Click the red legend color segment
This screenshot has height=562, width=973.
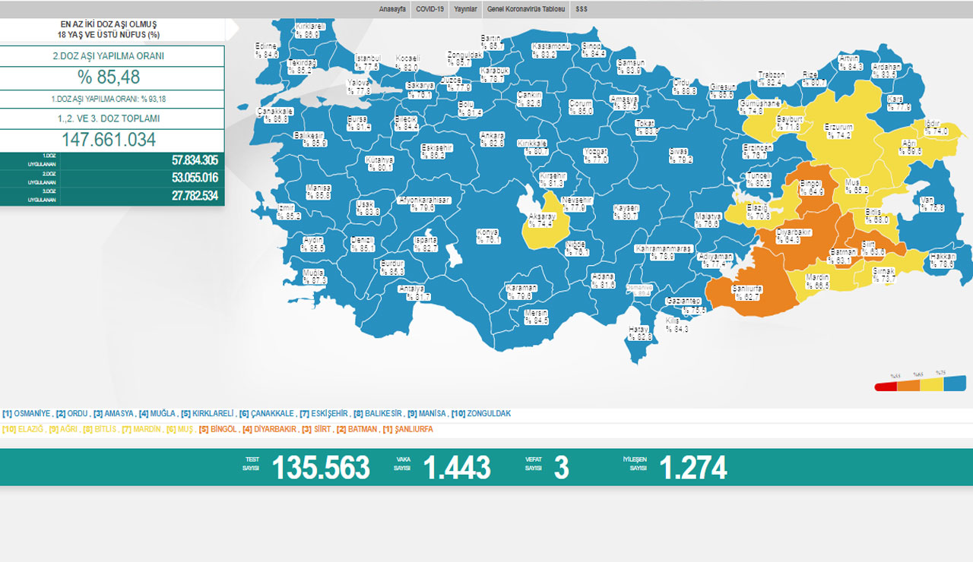(x=886, y=385)
